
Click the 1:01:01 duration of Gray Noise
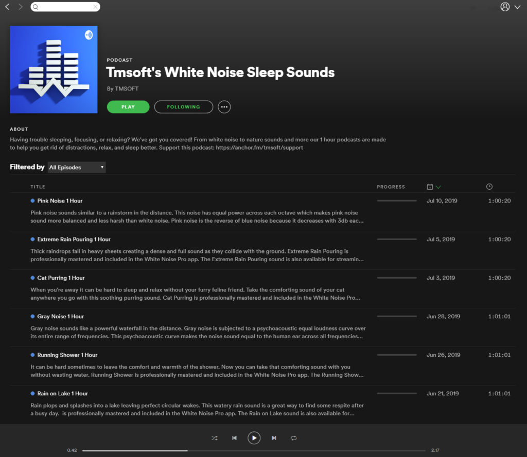[x=499, y=317]
